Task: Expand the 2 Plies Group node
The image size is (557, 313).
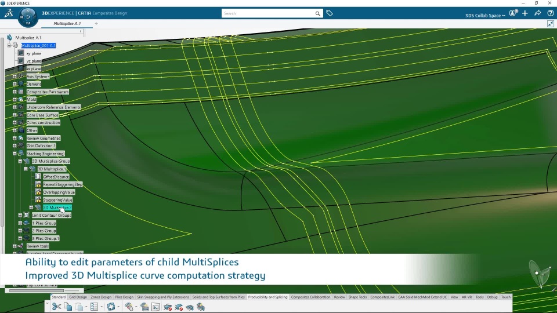Action: coord(20,231)
